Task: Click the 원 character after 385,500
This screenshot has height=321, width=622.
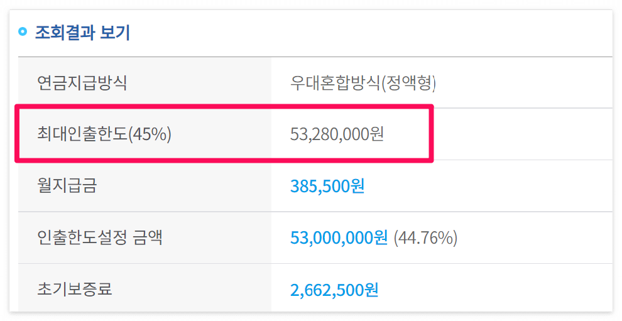Action: point(358,186)
